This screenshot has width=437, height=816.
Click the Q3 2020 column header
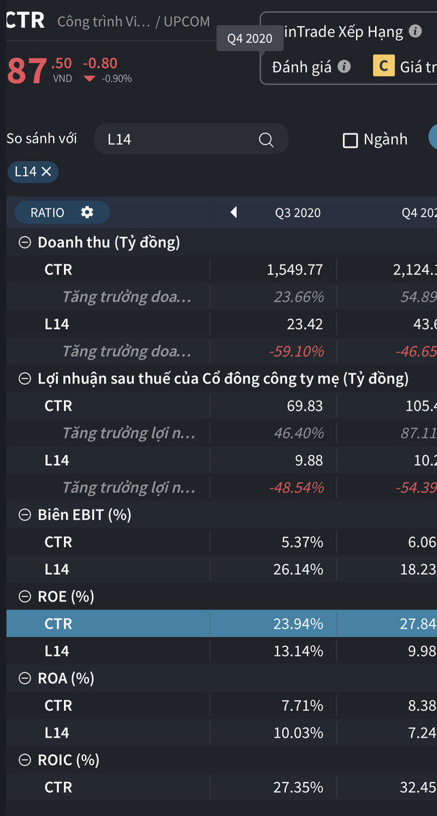coord(297,213)
